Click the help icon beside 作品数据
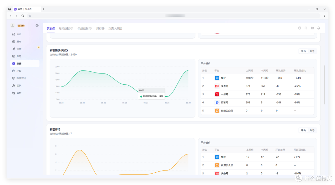335x185 pixels. (x=91, y=28)
